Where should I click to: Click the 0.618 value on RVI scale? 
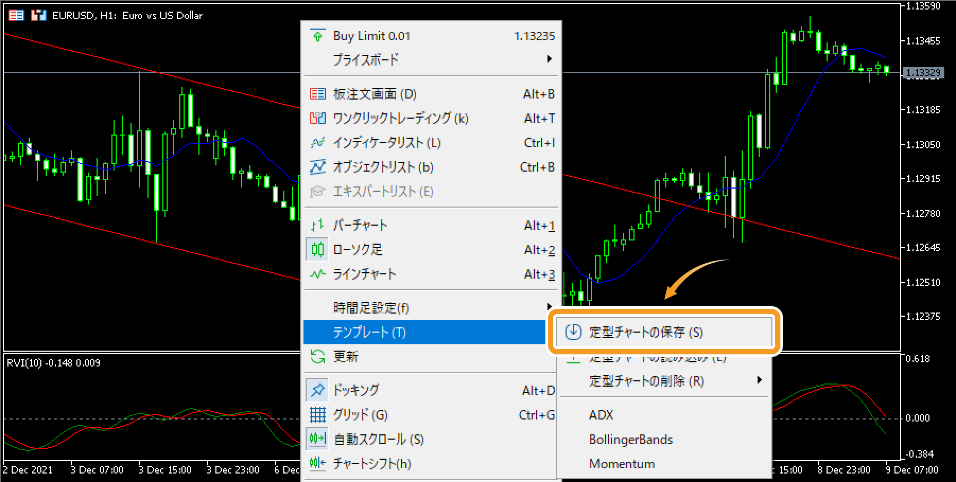point(918,359)
